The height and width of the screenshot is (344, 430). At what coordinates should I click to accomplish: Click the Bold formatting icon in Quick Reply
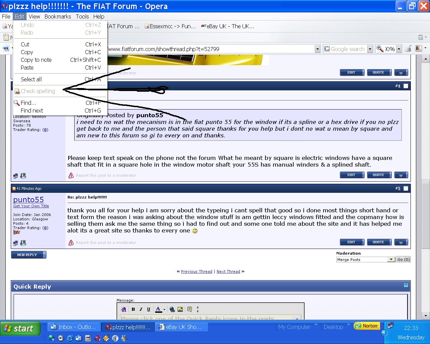[x=133, y=309]
